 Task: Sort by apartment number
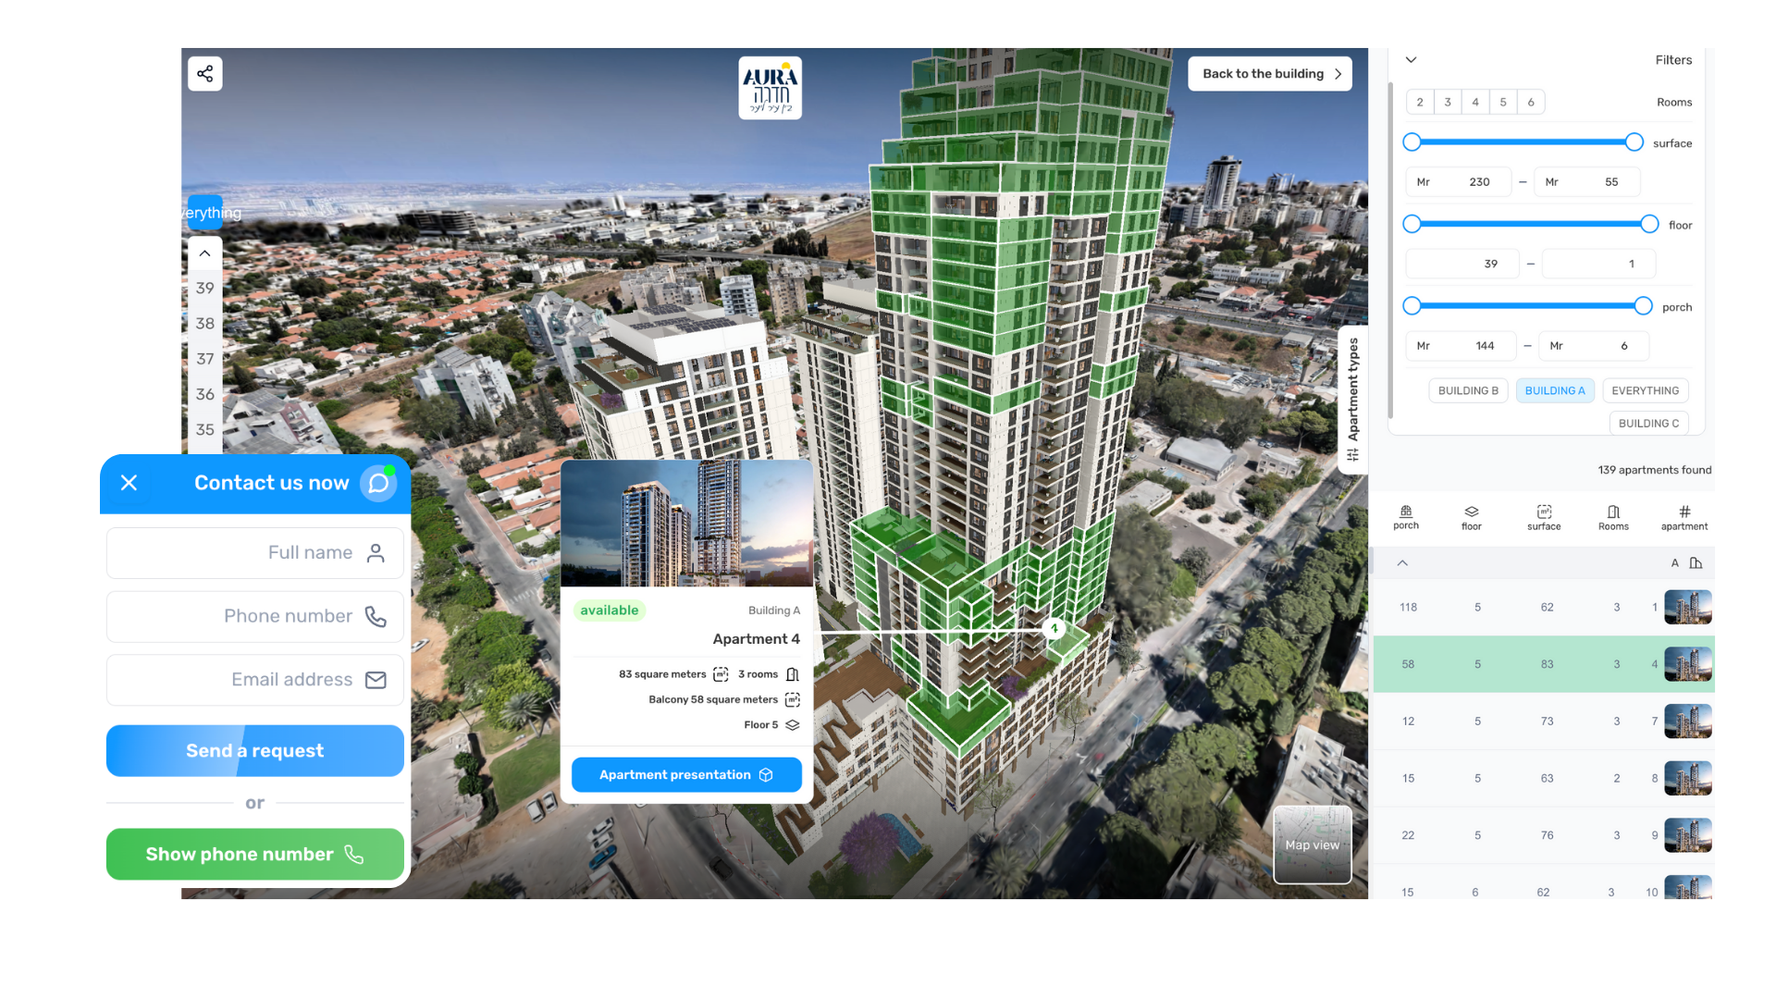point(1685,516)
